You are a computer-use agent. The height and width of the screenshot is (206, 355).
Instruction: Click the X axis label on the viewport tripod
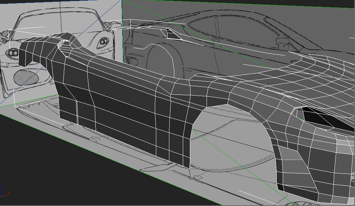pos(9,193)
